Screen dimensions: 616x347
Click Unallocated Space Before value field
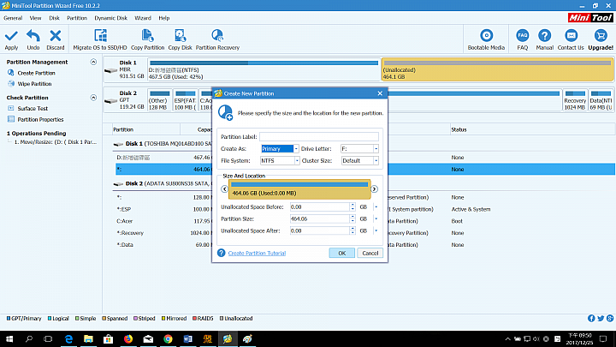(x=319, y=207)
